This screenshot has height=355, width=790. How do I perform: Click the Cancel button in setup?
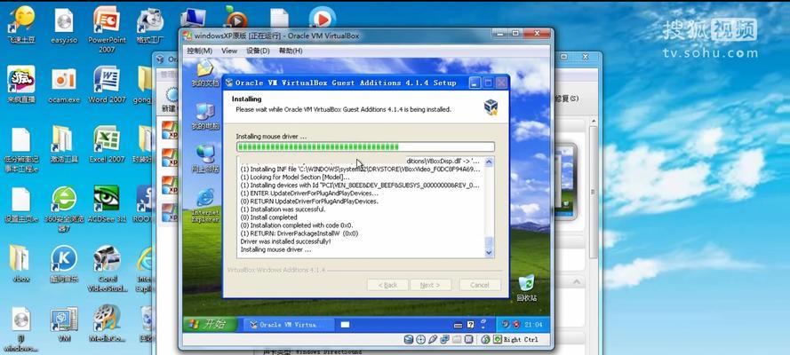(480, 285)
